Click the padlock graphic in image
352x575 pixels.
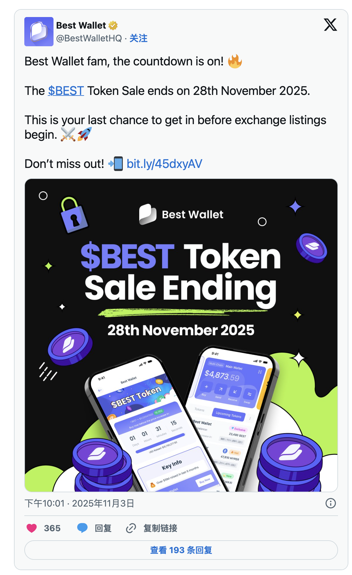[74, 215]
